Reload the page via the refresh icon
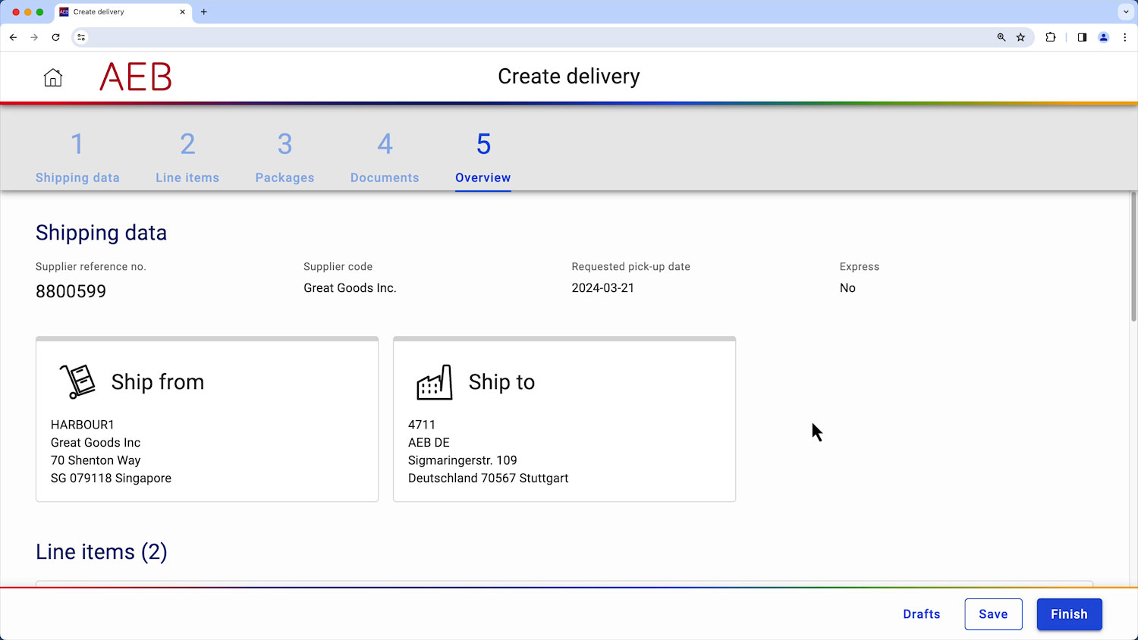 tap(55, 36)
